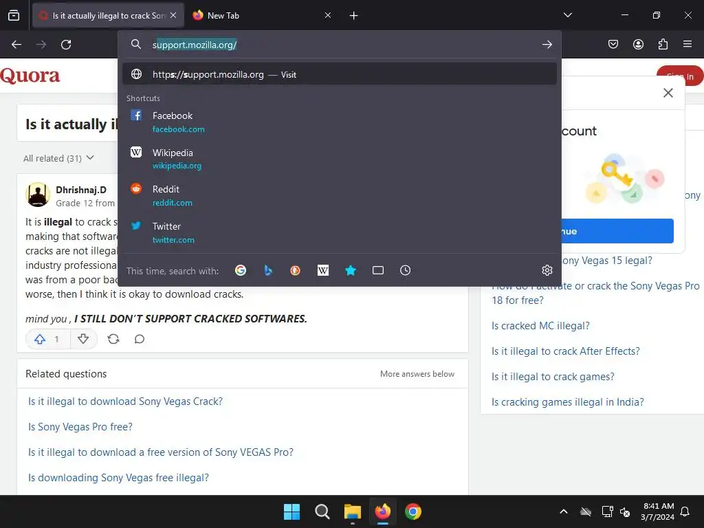Open search settings gear icon
Viewport: 704px width, 528px height.
[547, 270]
